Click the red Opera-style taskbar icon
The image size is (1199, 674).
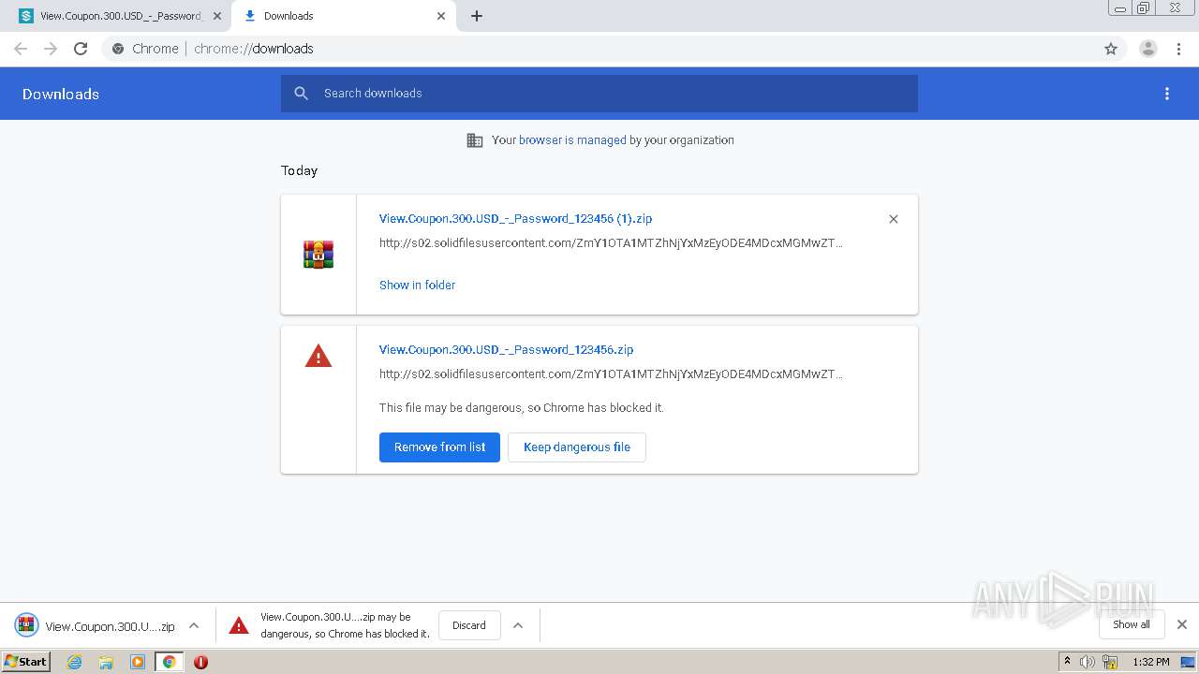200,662
